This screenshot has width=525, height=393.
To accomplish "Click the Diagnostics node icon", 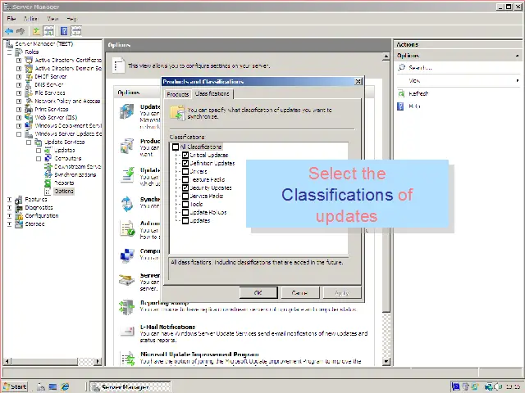I will tap(19, 207).
